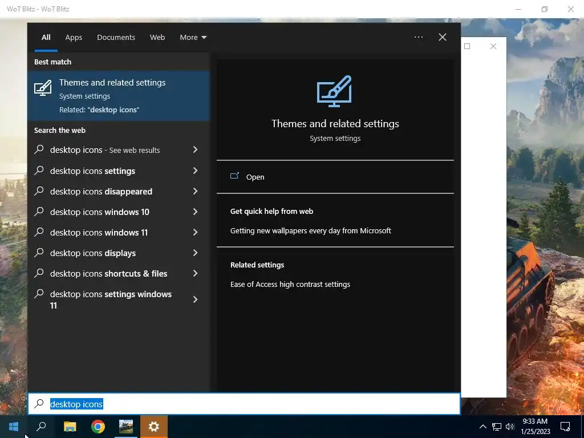
Task: Open File Explorer from taskbar
Action: coord(70,427)
